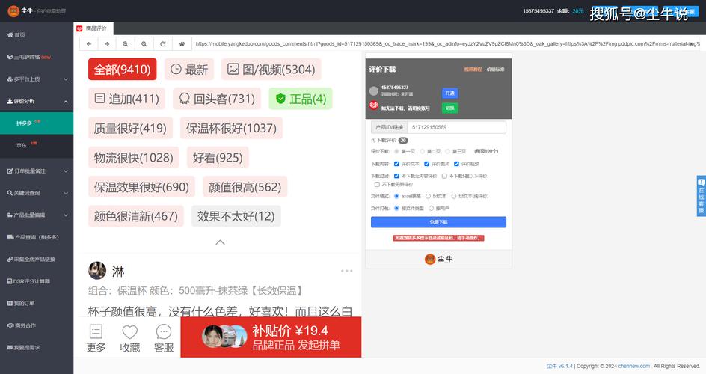Enable the 不下载无图评价 checkbox

point(377,185)
